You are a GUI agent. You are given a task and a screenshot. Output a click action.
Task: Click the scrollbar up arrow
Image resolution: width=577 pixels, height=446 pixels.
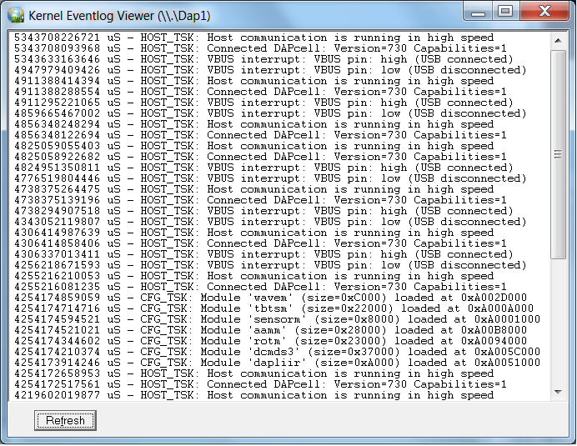[558, 41]
